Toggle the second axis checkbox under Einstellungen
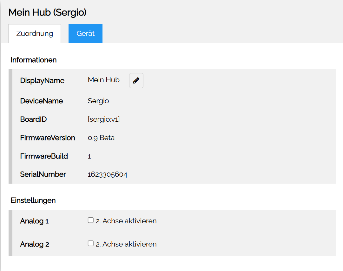 tap(90, 220)
